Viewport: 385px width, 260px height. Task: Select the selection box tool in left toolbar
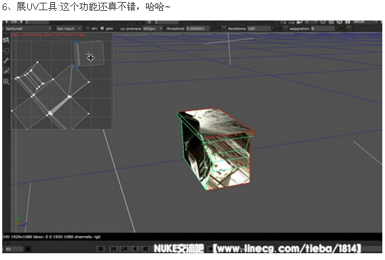click(6, 51)
